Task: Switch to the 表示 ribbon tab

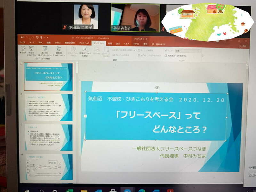Action: (118, 44)
